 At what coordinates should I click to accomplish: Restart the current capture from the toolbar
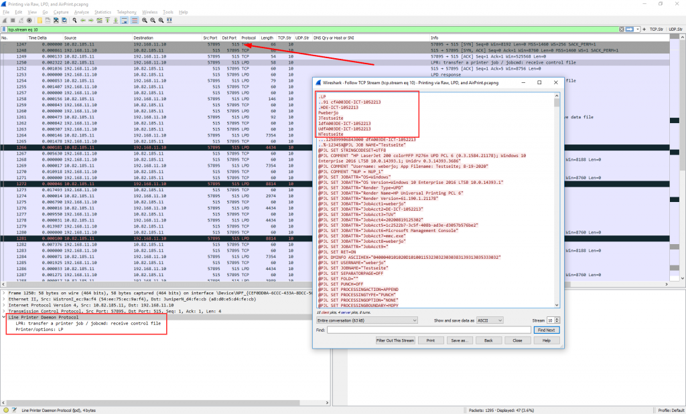click(x=21, y=20)
